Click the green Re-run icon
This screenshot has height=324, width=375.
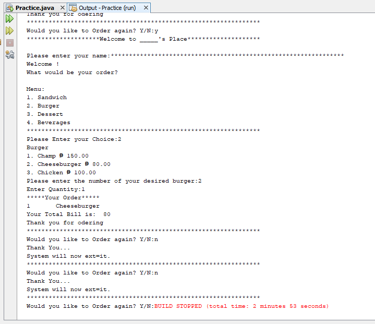click(9, 19)
